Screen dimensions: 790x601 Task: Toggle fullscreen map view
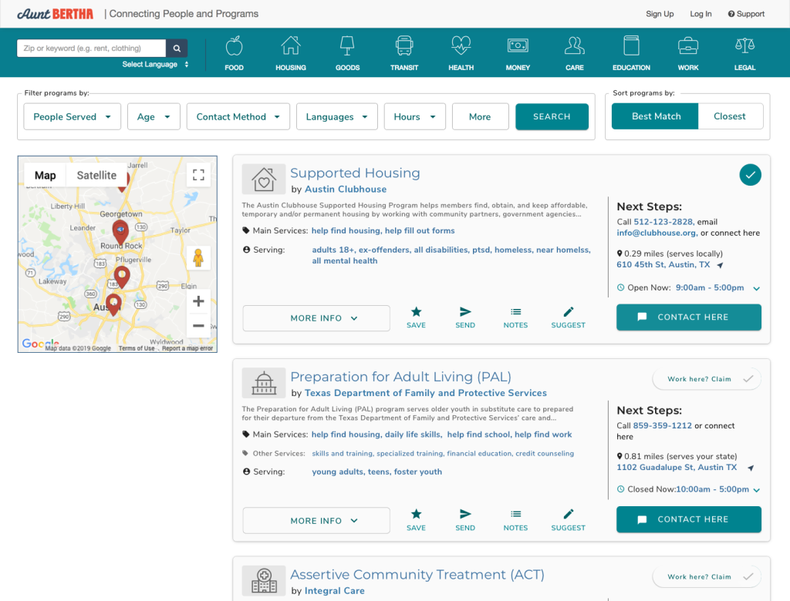coord(198,175)
